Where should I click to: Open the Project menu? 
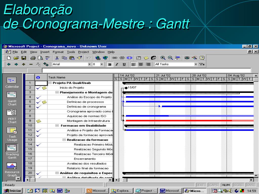coord(83,52)
